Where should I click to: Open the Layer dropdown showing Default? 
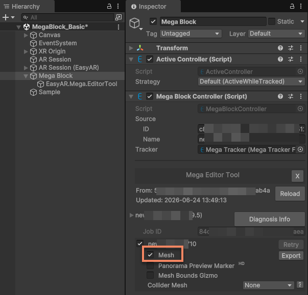coord(276,34)
